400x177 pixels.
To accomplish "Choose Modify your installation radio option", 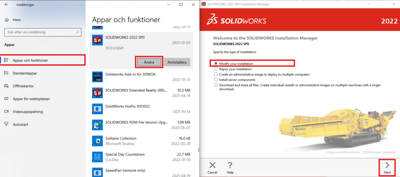I will click(215, 63).
